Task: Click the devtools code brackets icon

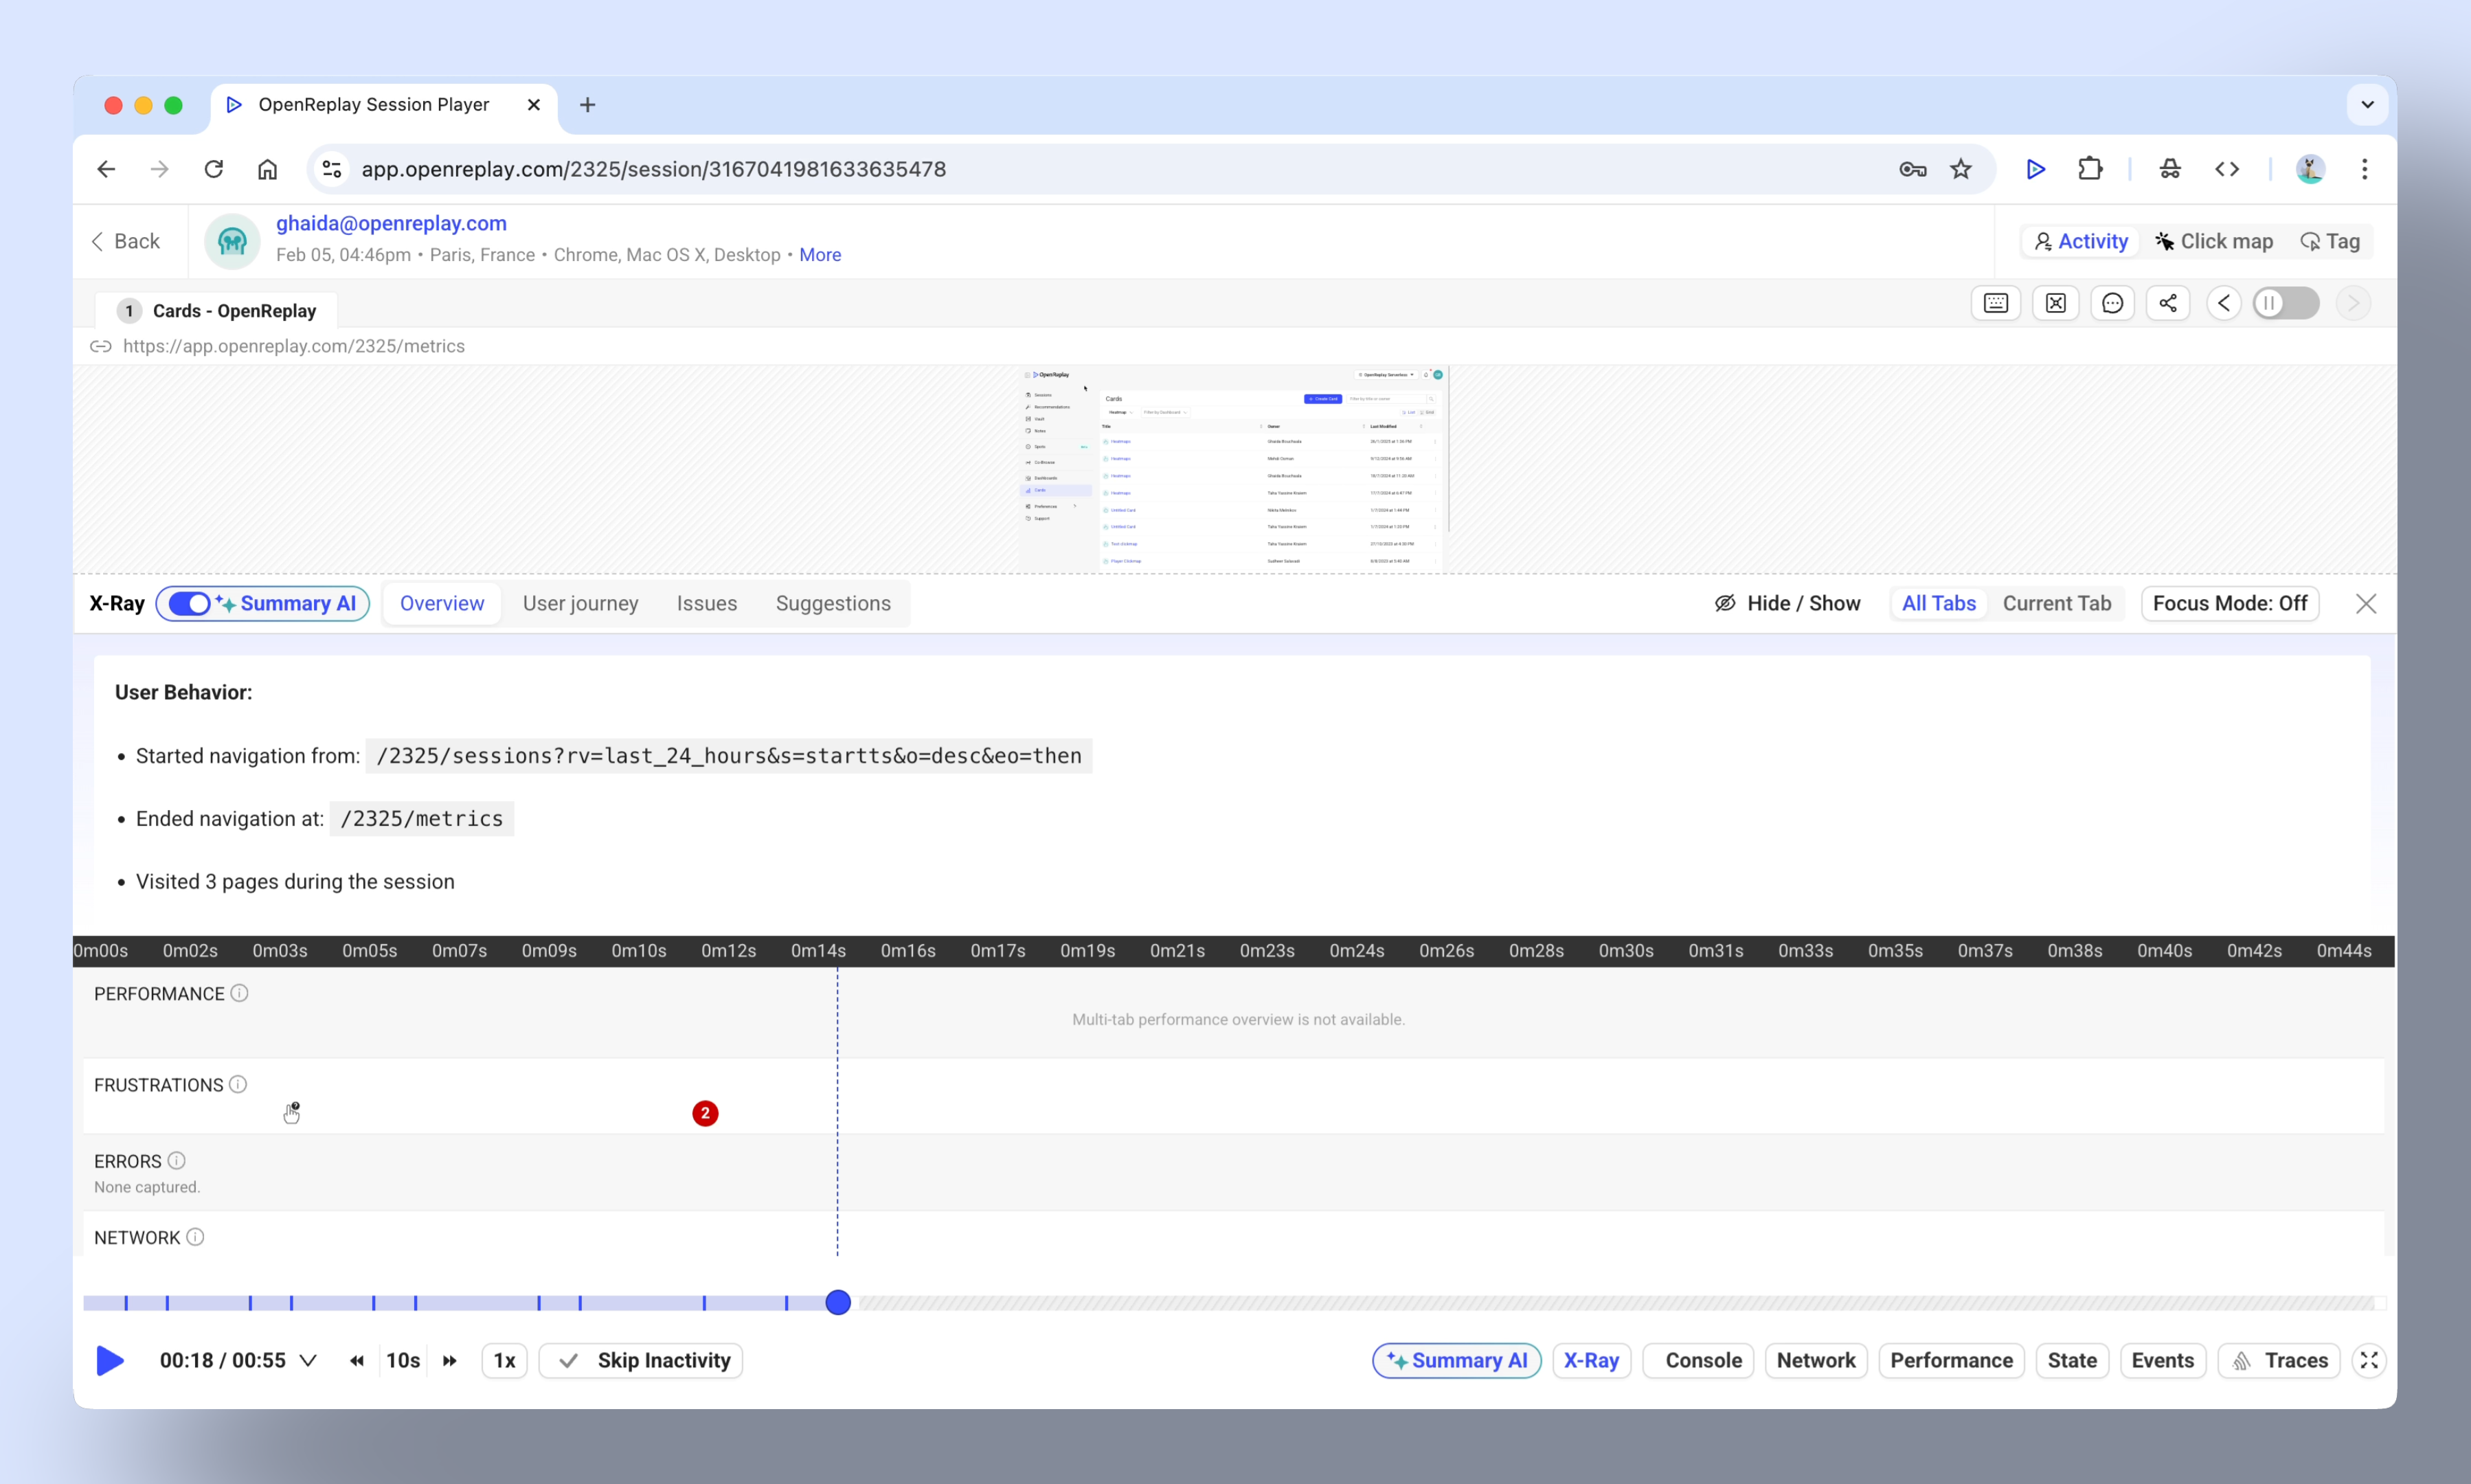Action: click(2226, 169)
